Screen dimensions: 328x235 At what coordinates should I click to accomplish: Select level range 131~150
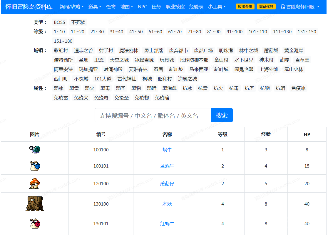point(307,32)
